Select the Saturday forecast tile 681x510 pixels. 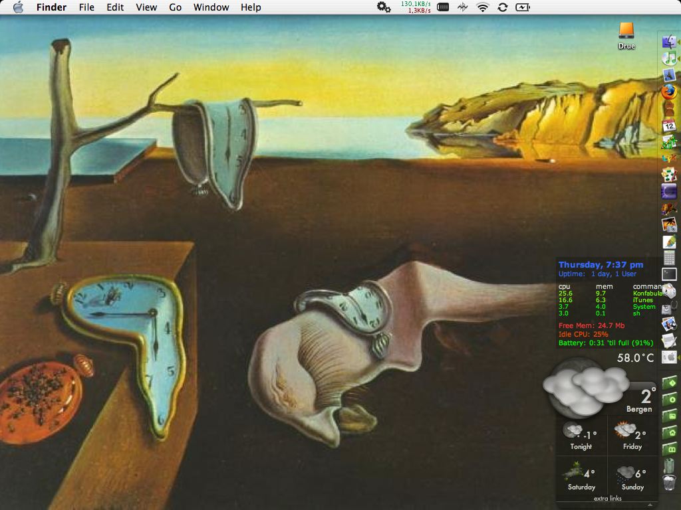(581, 475)
